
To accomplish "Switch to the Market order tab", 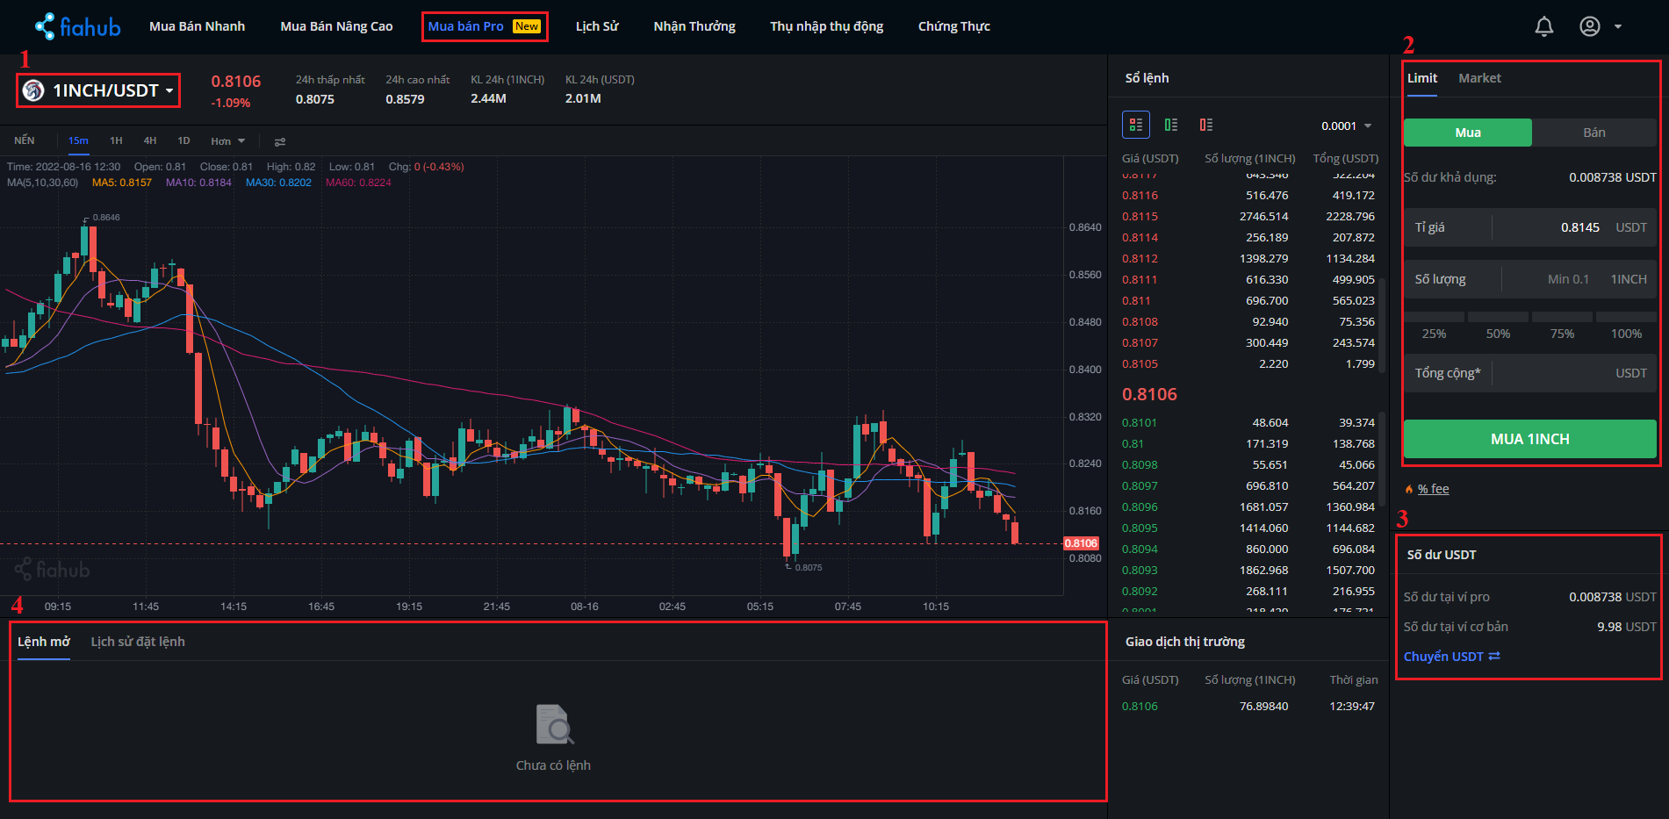I will pos(1479,78).
